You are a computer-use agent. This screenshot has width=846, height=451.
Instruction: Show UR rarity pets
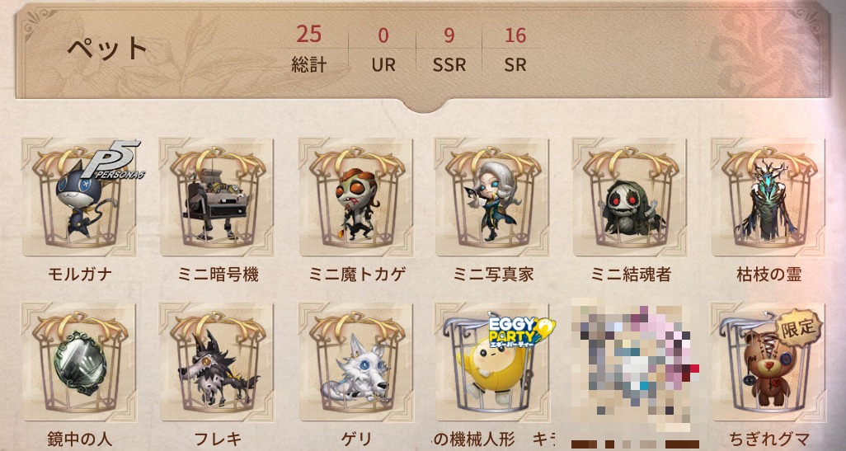tap(383, 50)
